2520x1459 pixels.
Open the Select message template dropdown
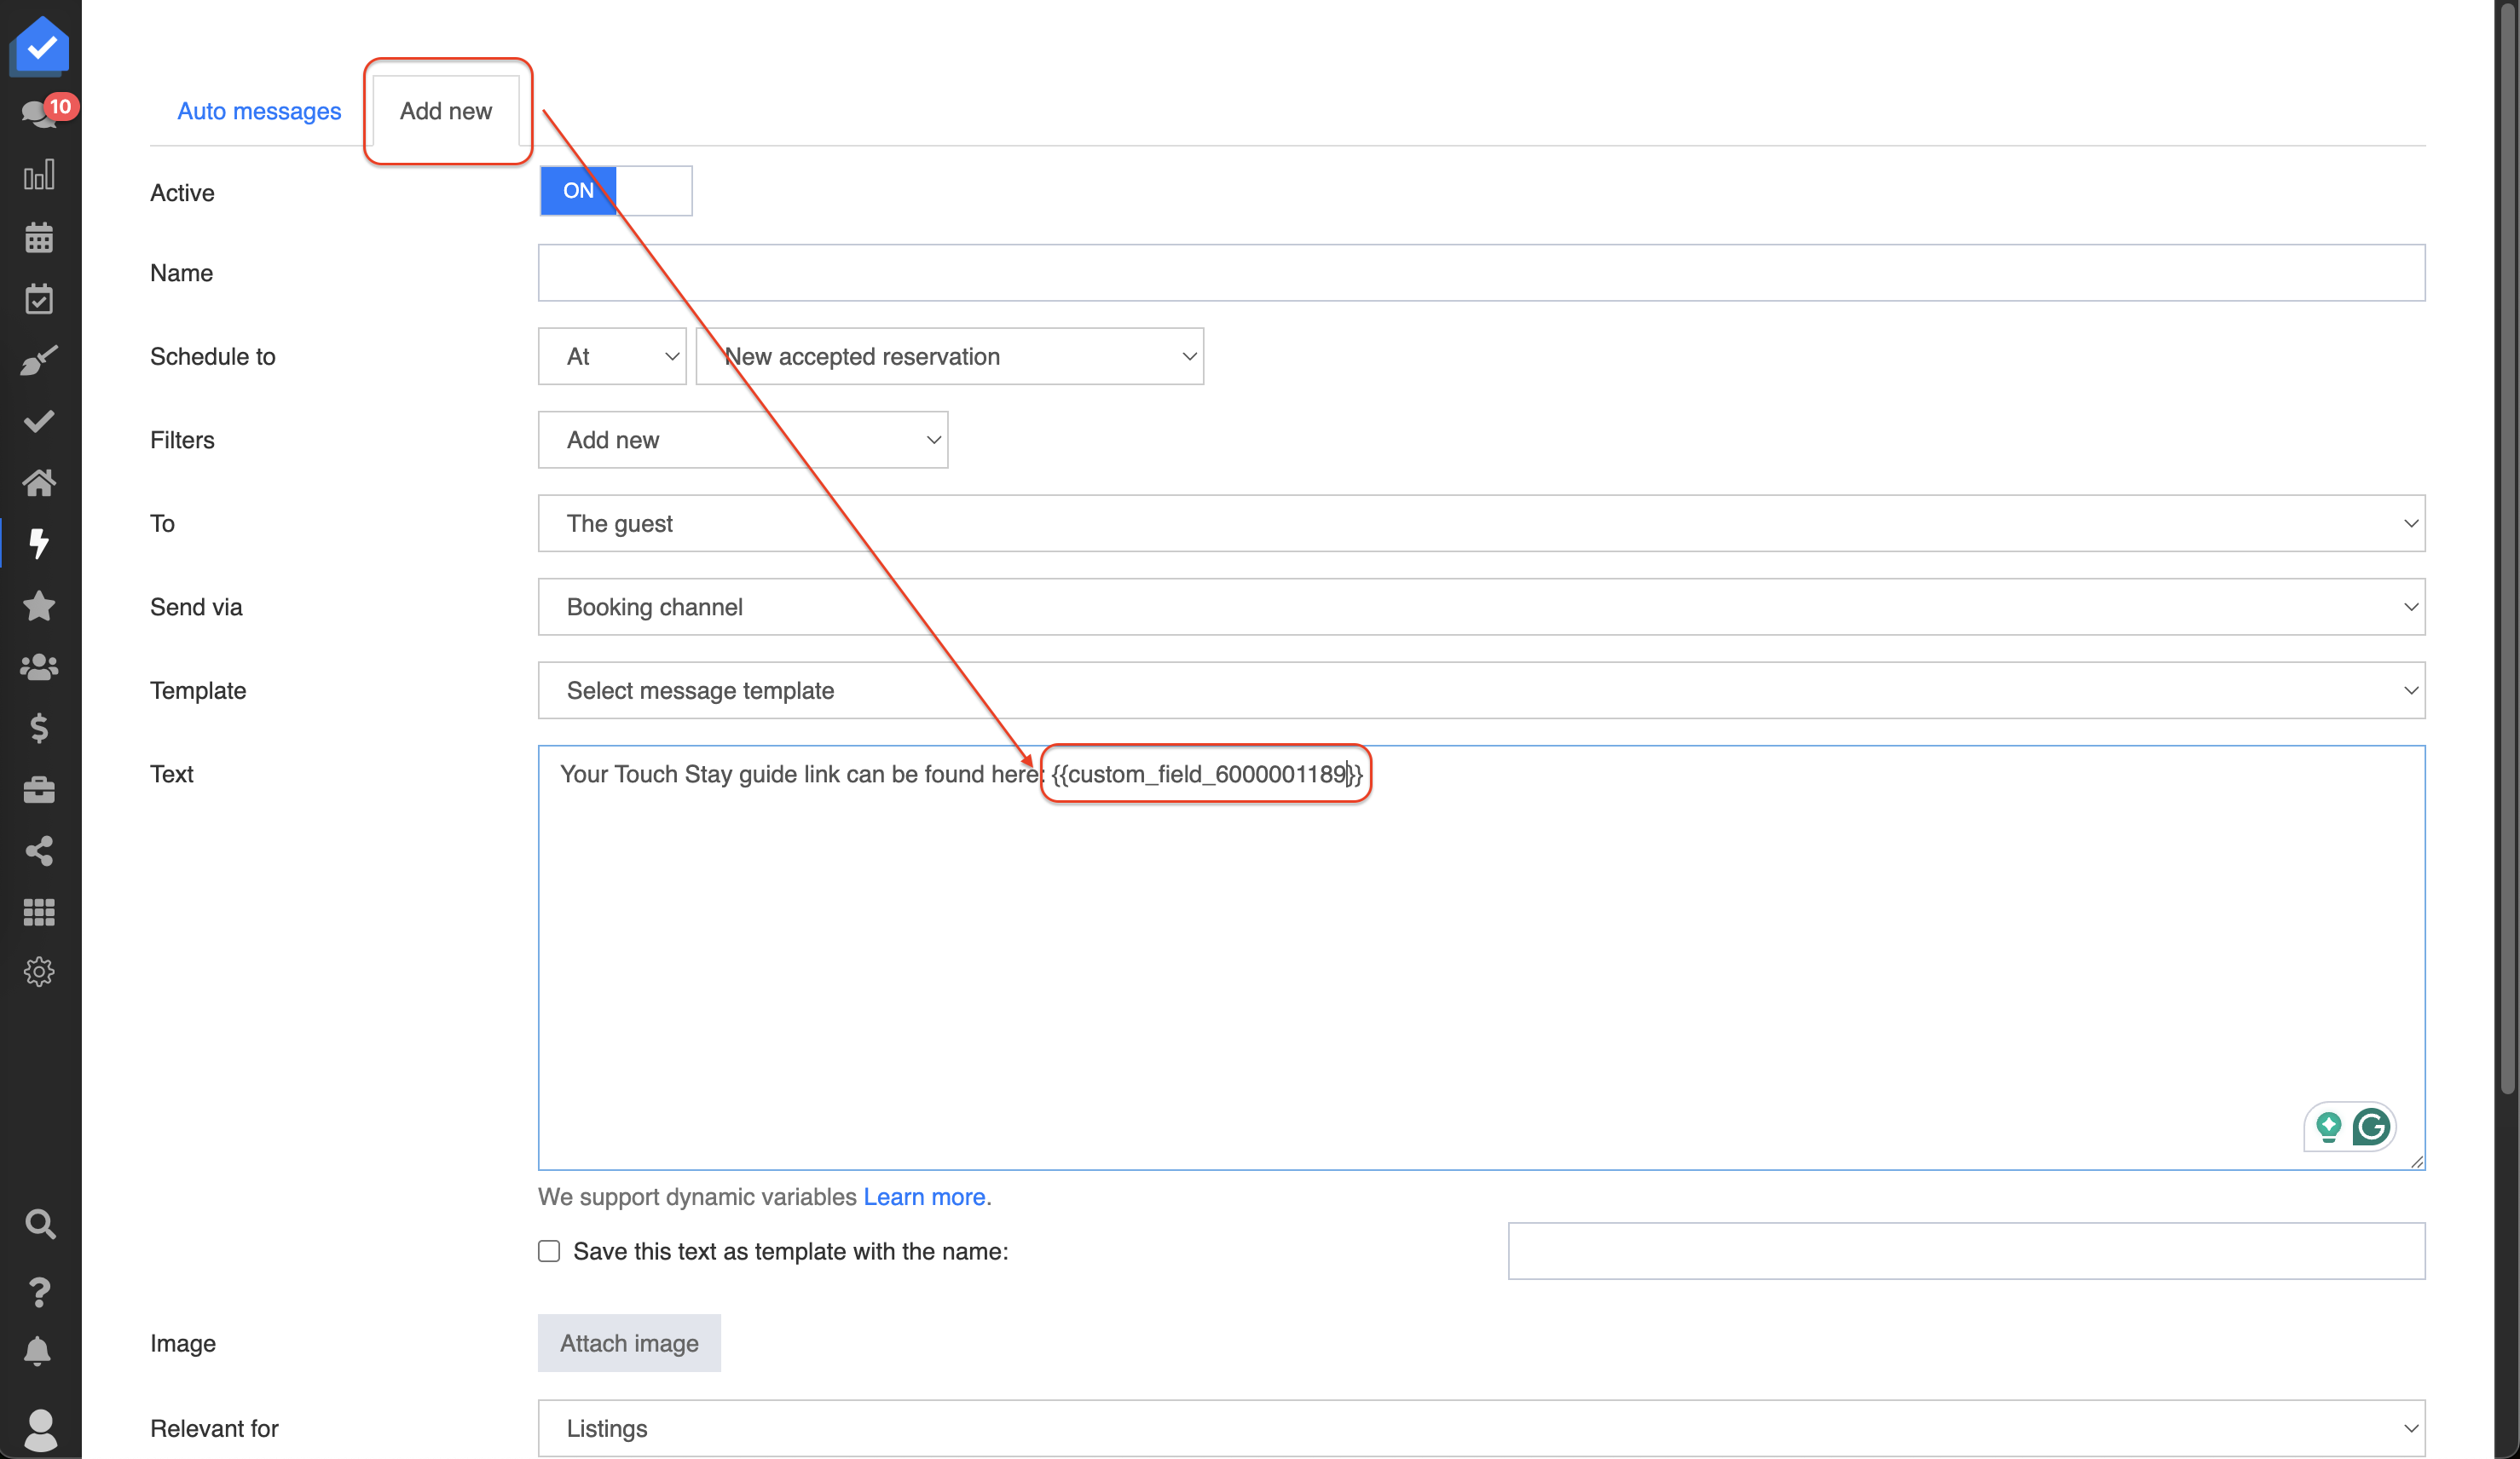[x=1481, y=691]
